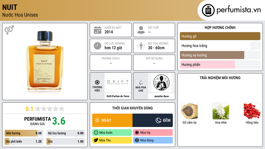Viewport: 265px width, 149px height.
Task: Select the Mùa Thu season label
Action: pos(105,140)
